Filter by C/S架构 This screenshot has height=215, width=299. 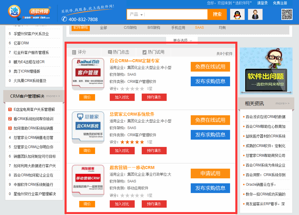click(x=130, y=28)
